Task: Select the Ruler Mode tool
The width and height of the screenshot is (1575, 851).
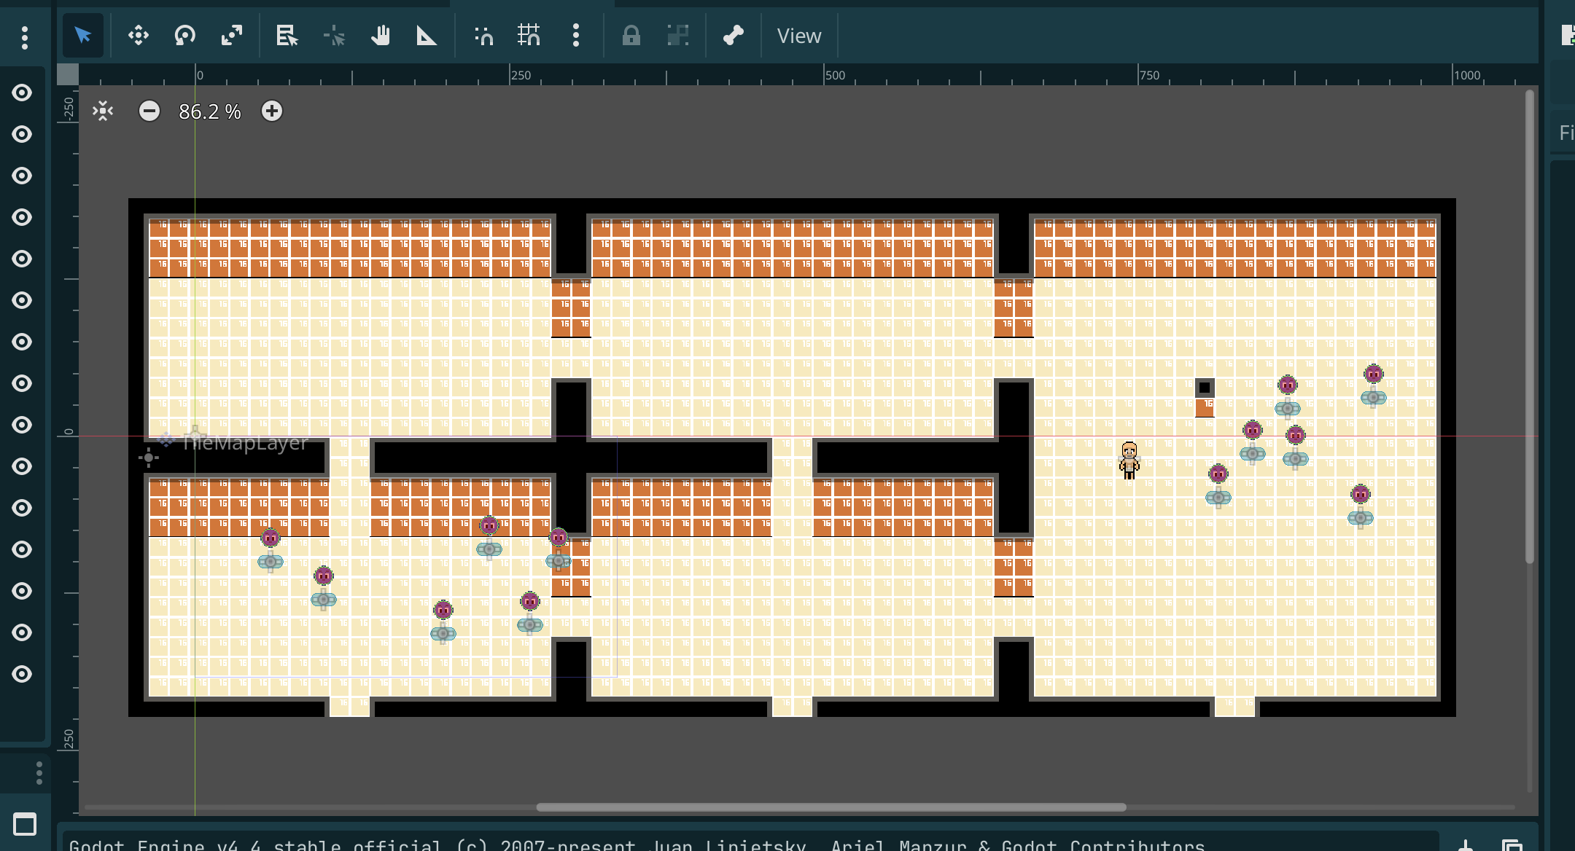Action: (427, 35)
